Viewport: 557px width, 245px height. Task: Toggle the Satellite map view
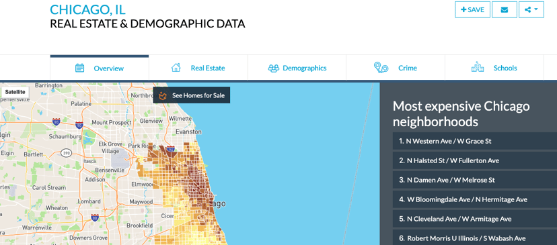coord(15,92)
